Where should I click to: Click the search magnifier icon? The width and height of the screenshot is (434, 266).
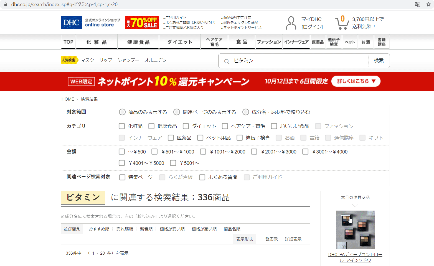[227, 62]
